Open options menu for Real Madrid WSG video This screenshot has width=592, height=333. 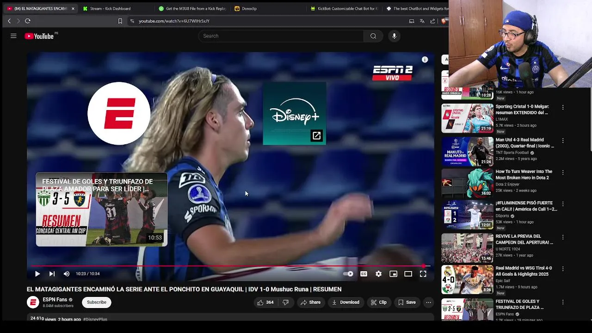coord(563,269)
